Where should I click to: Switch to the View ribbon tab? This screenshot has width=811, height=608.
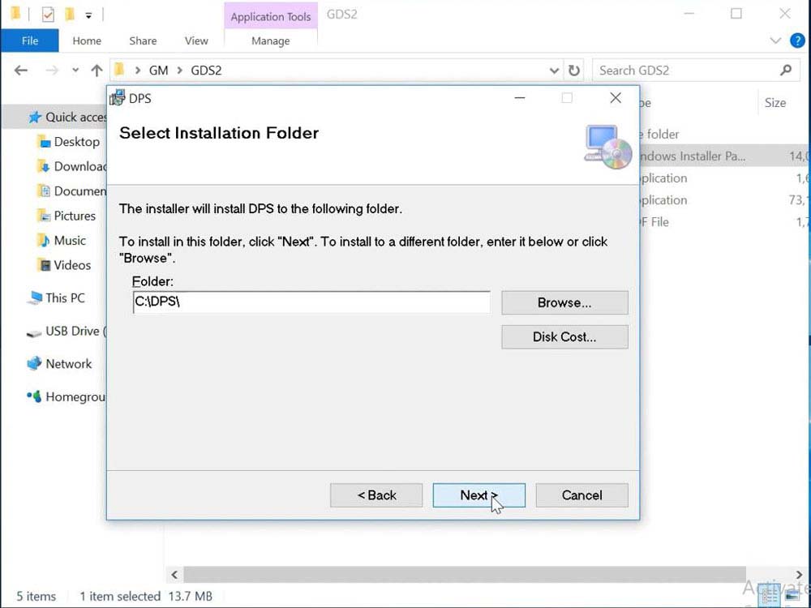point(196,41)
